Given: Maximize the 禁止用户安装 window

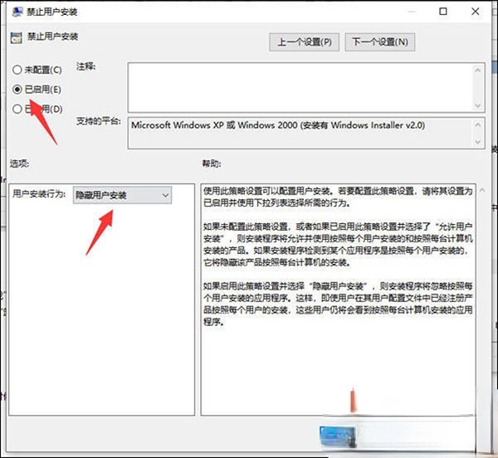Looking at the screenshot, I should [443, 12].
